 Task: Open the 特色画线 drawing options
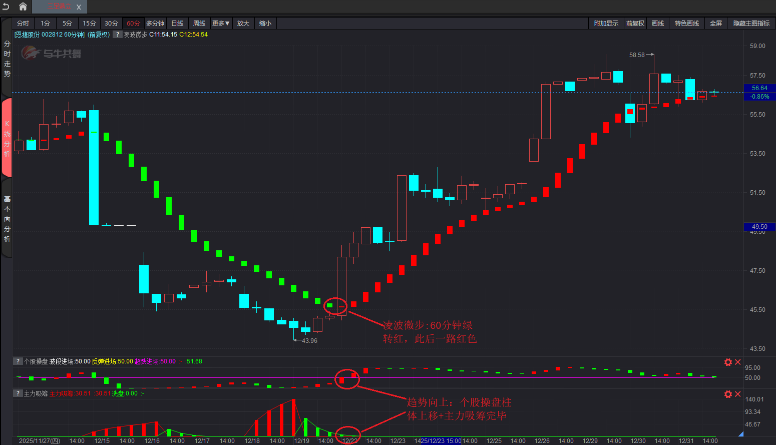pos(686,24)
